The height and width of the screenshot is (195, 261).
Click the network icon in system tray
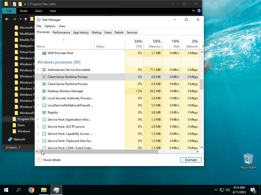pyautogui.click(x=222, y=190)
